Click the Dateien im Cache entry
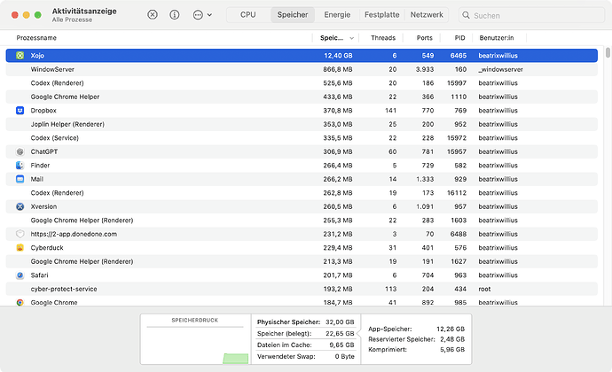612x372 pixels. click(x=306, y=345)
